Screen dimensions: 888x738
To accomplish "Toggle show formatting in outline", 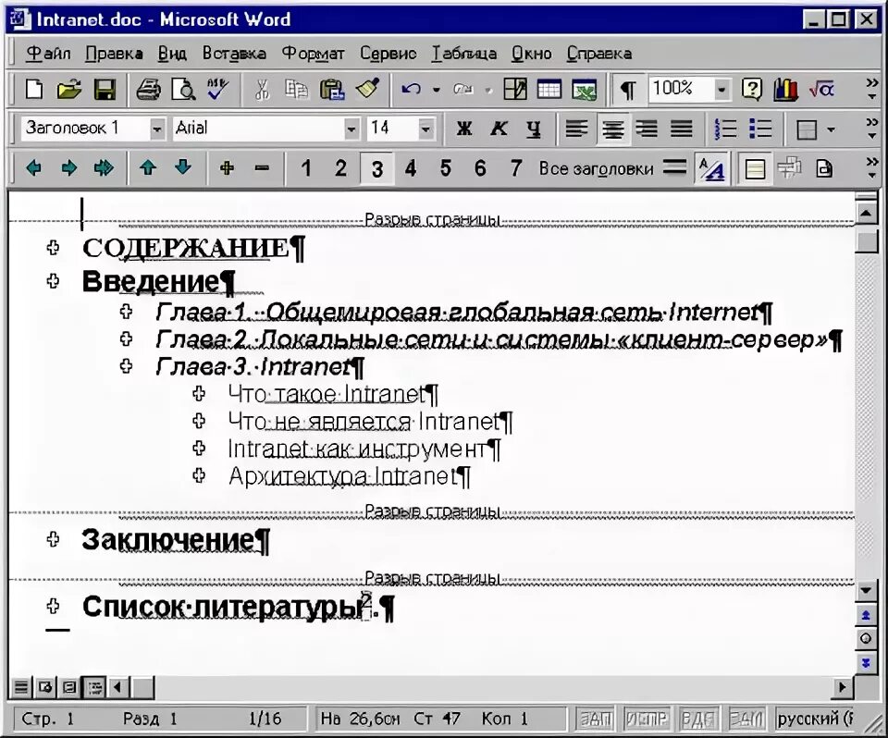I will point(712,169).
